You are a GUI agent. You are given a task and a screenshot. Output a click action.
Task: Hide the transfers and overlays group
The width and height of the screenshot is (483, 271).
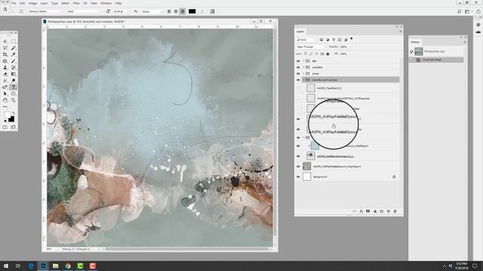298,80
